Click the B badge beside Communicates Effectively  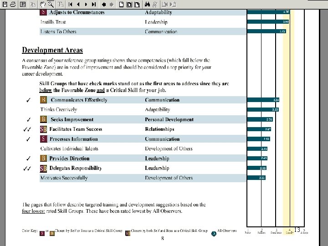[43, 100]
